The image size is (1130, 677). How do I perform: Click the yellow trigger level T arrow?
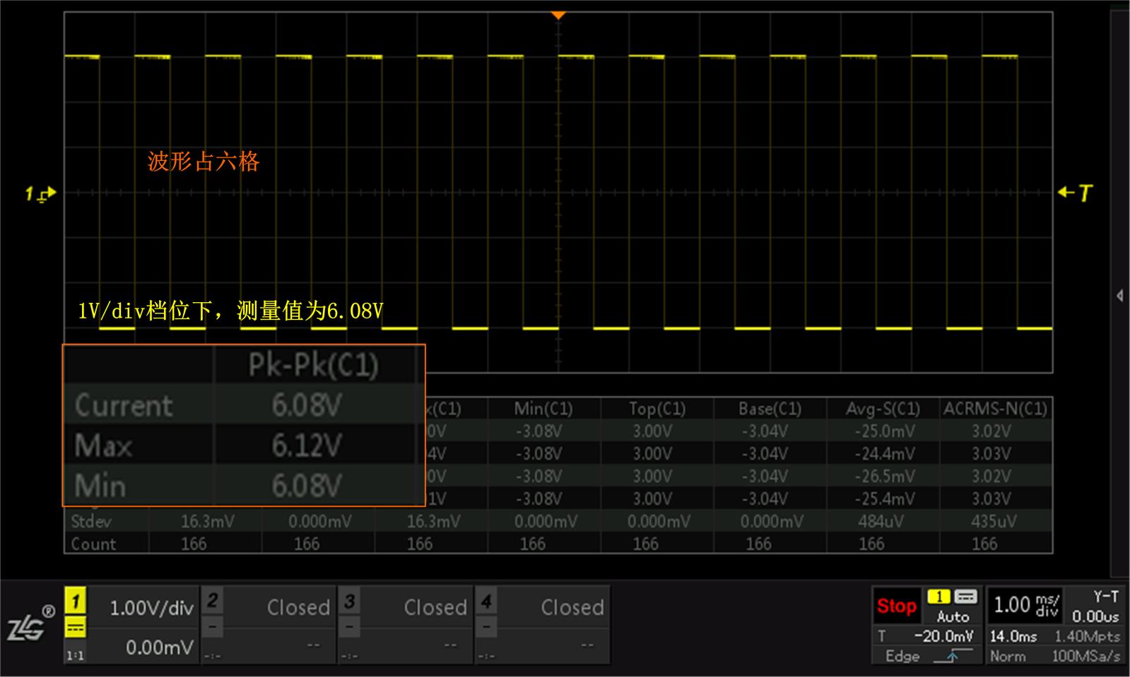click(x=1075, y=192)
